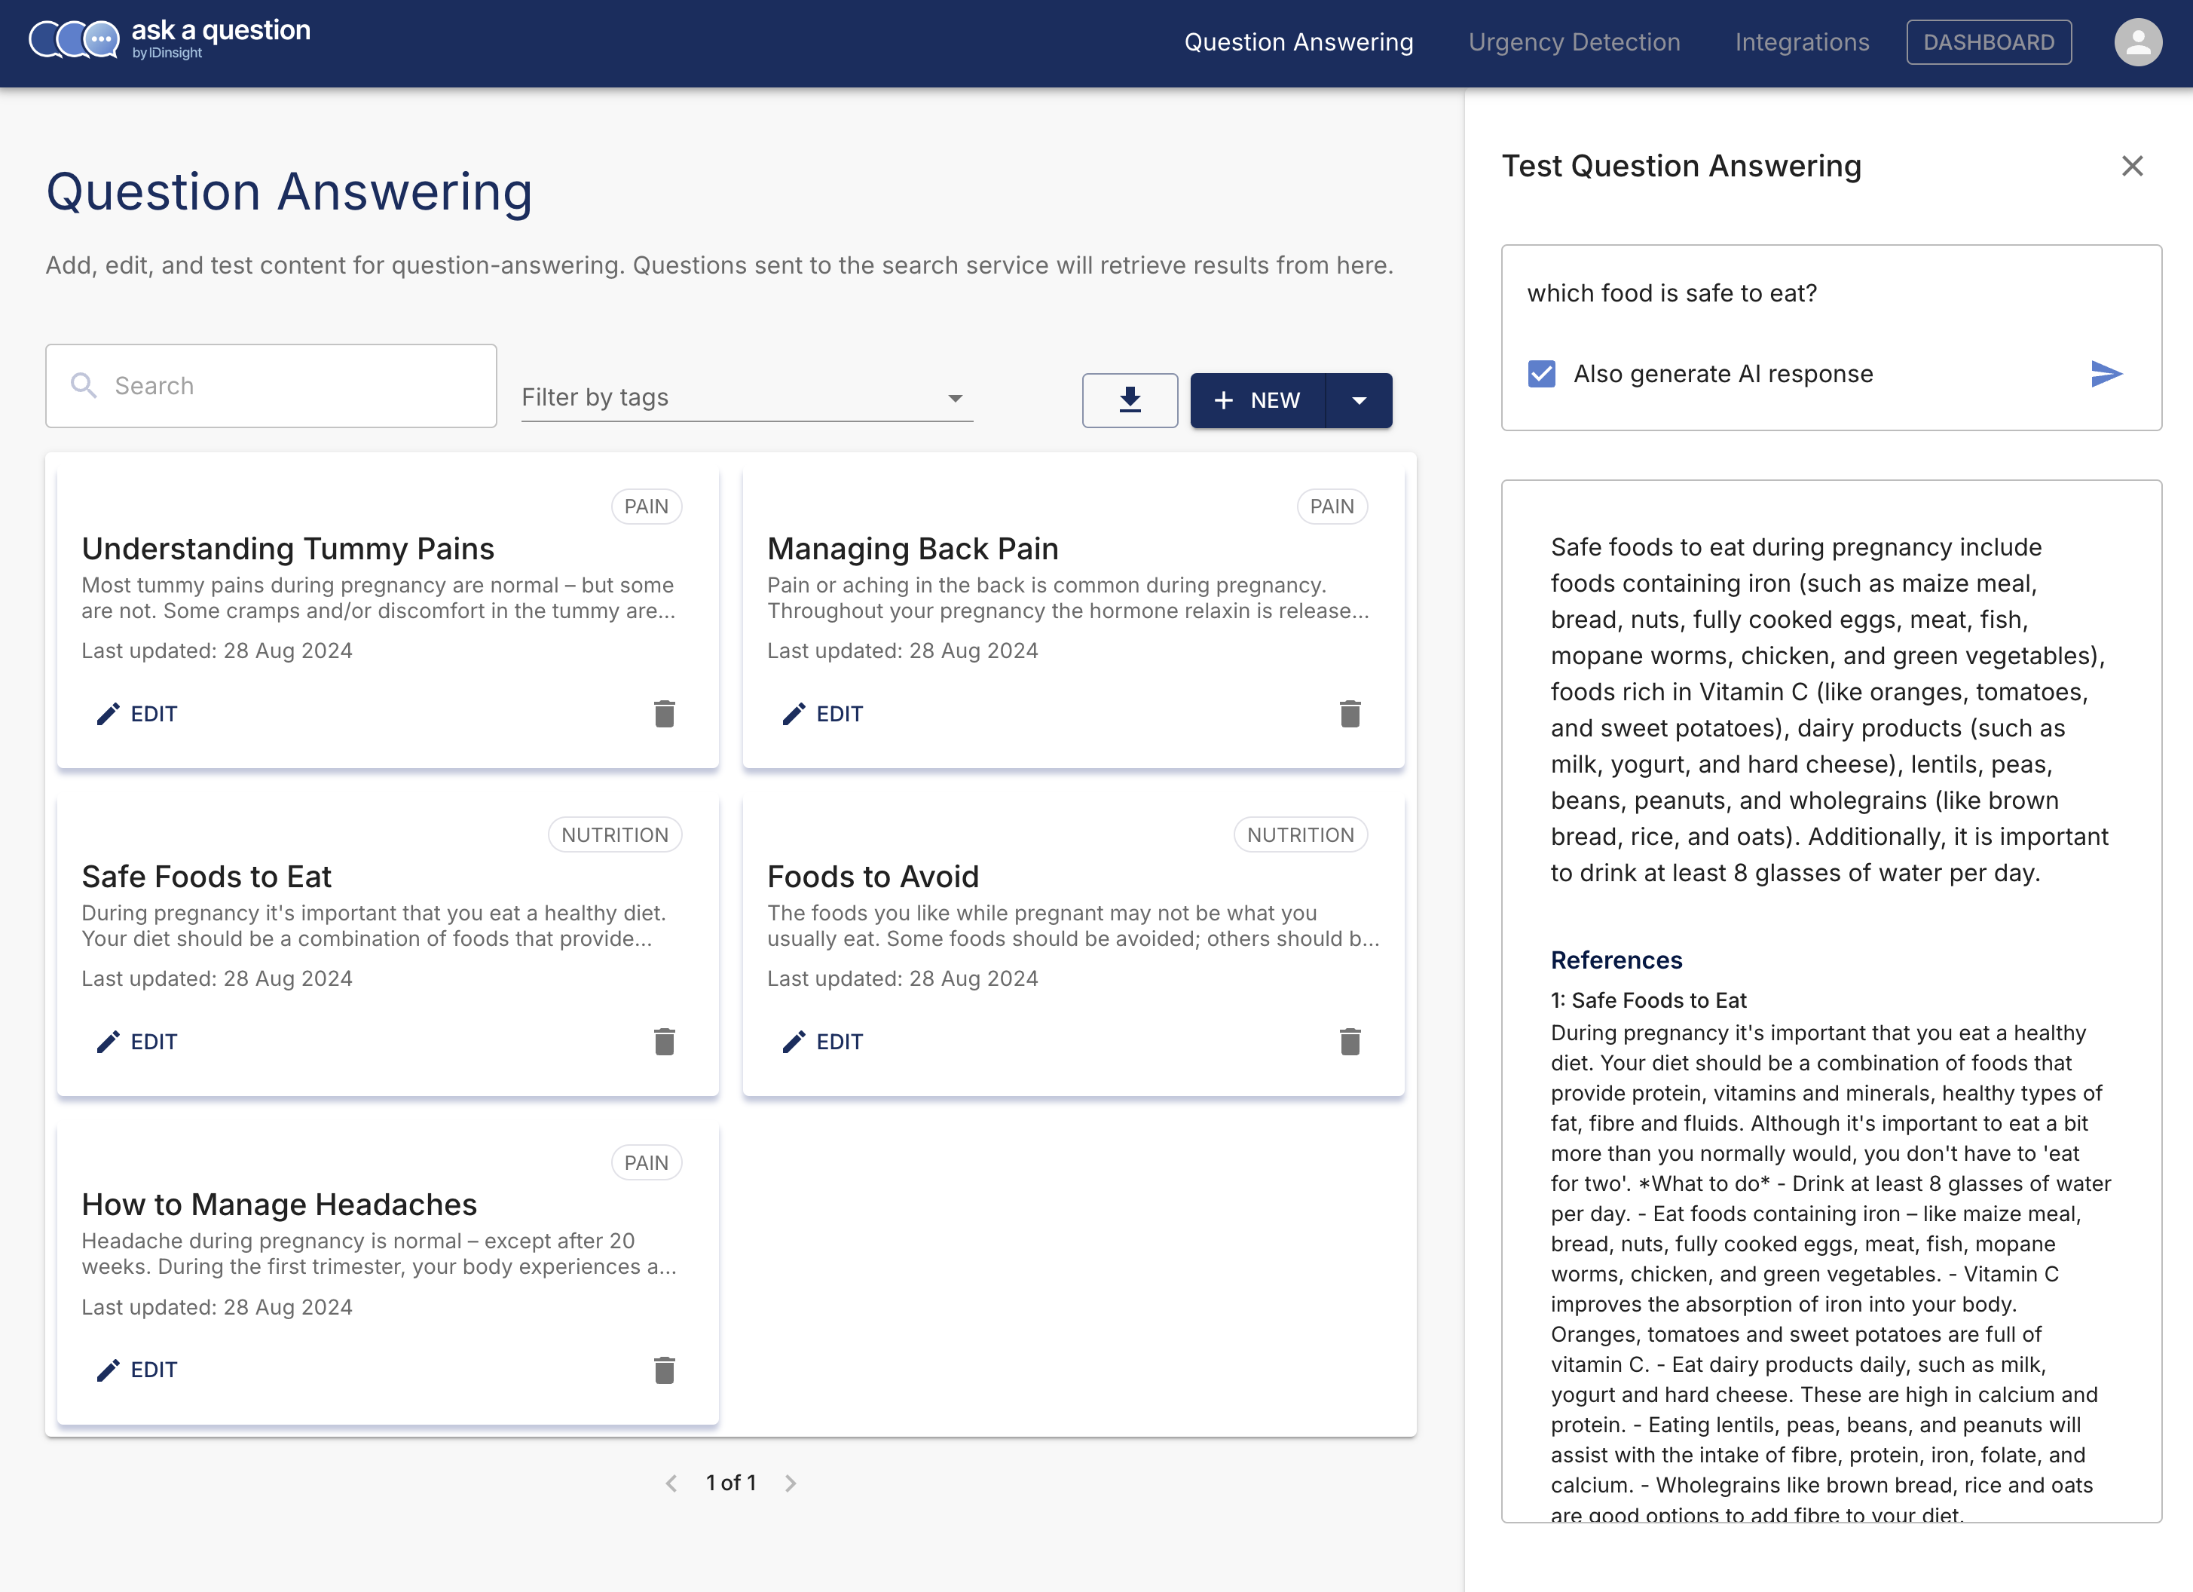Edit the Safe Foods to Eat card
This screenshot has height=1592, width=2193.
coord(137,1042)
